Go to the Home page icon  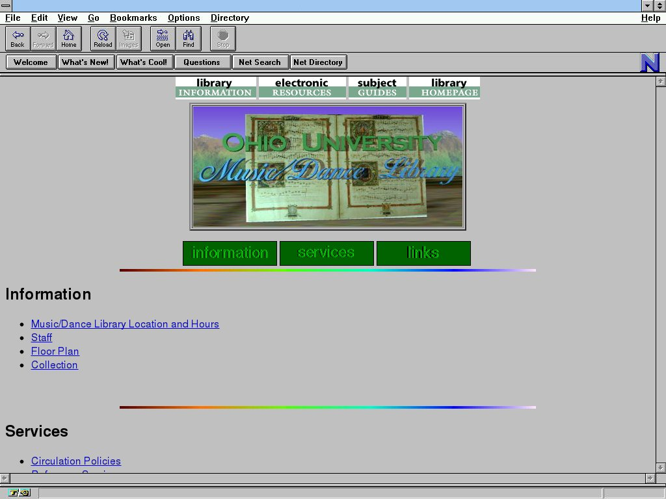(x=68, y=38)
